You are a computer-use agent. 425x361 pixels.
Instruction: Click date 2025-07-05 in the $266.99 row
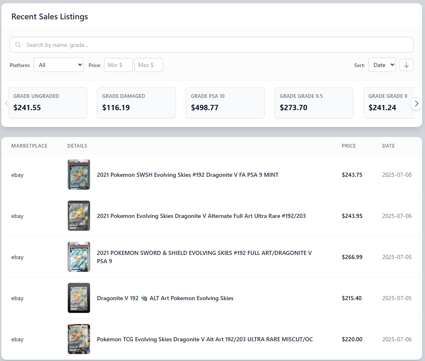397,257
